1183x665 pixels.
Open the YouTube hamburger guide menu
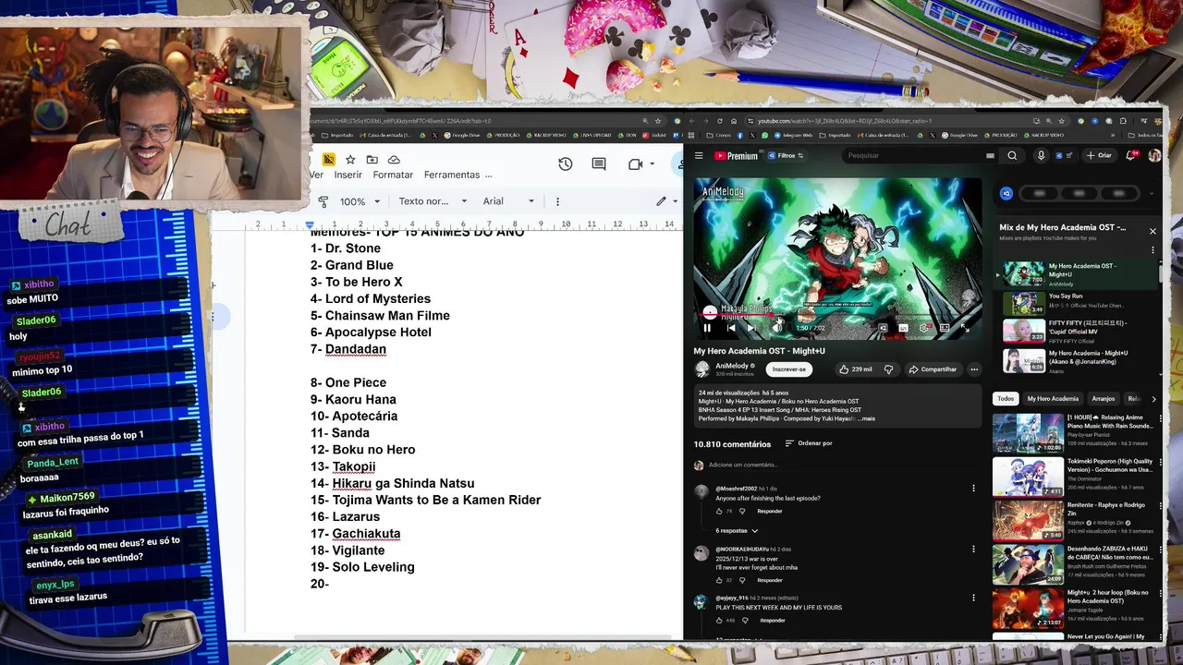pos(699,156)
